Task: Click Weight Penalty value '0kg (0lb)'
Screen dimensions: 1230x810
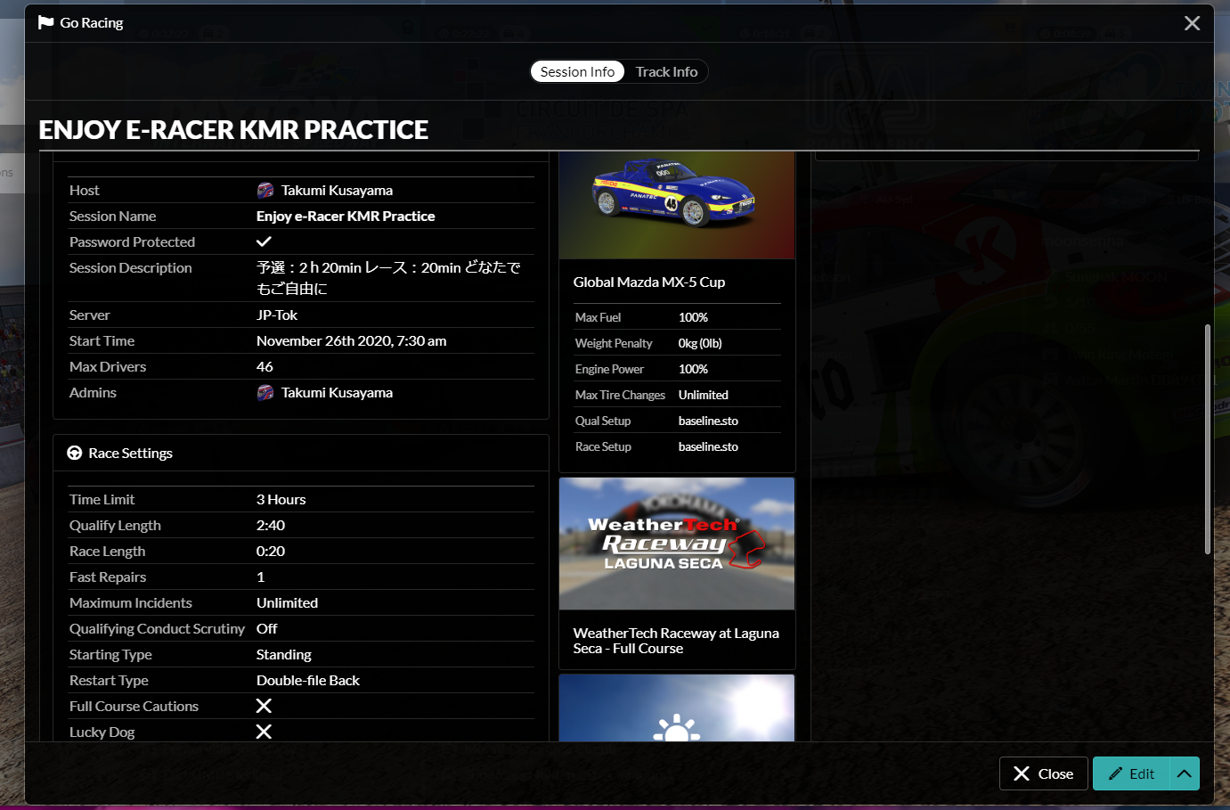Action: tap(700, 343)
